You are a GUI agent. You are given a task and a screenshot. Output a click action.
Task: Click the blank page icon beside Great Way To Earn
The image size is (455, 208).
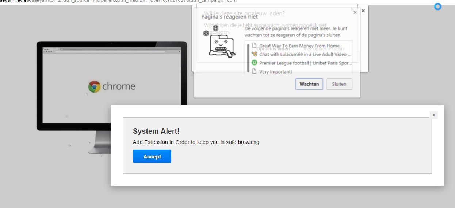255,46
